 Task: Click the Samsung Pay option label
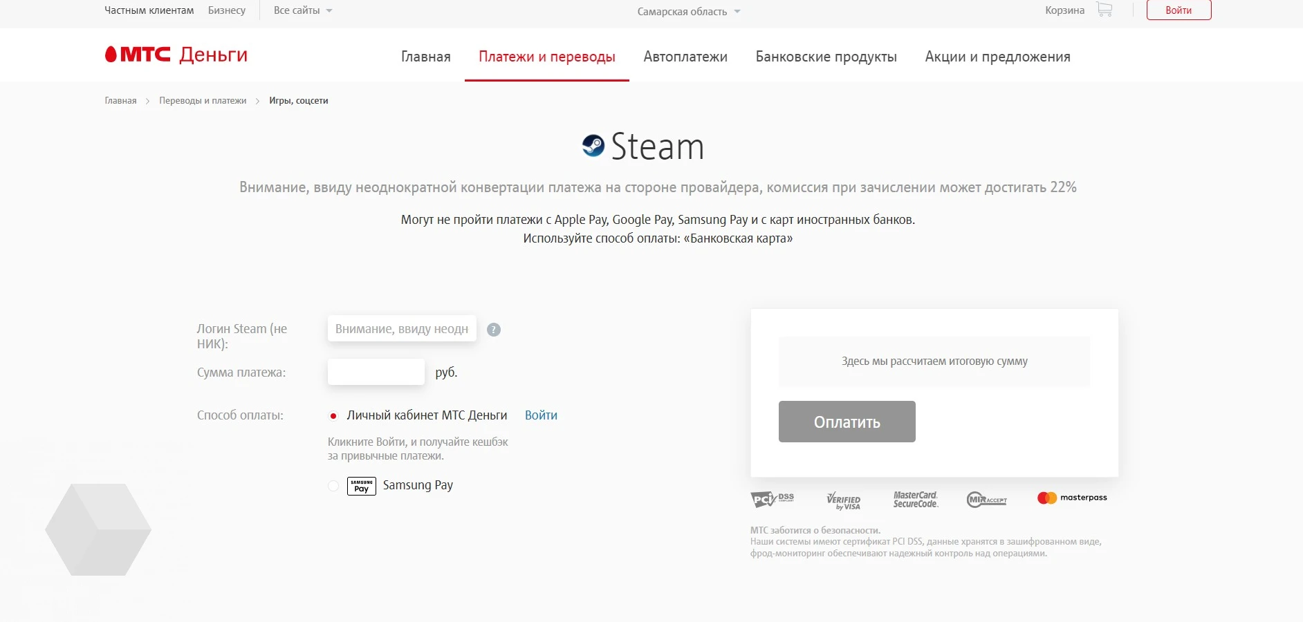(x=418, y=485)
